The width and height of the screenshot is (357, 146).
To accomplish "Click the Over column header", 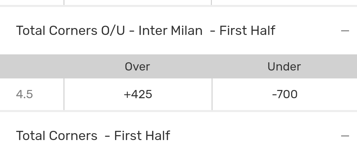I will coord(138,67).
